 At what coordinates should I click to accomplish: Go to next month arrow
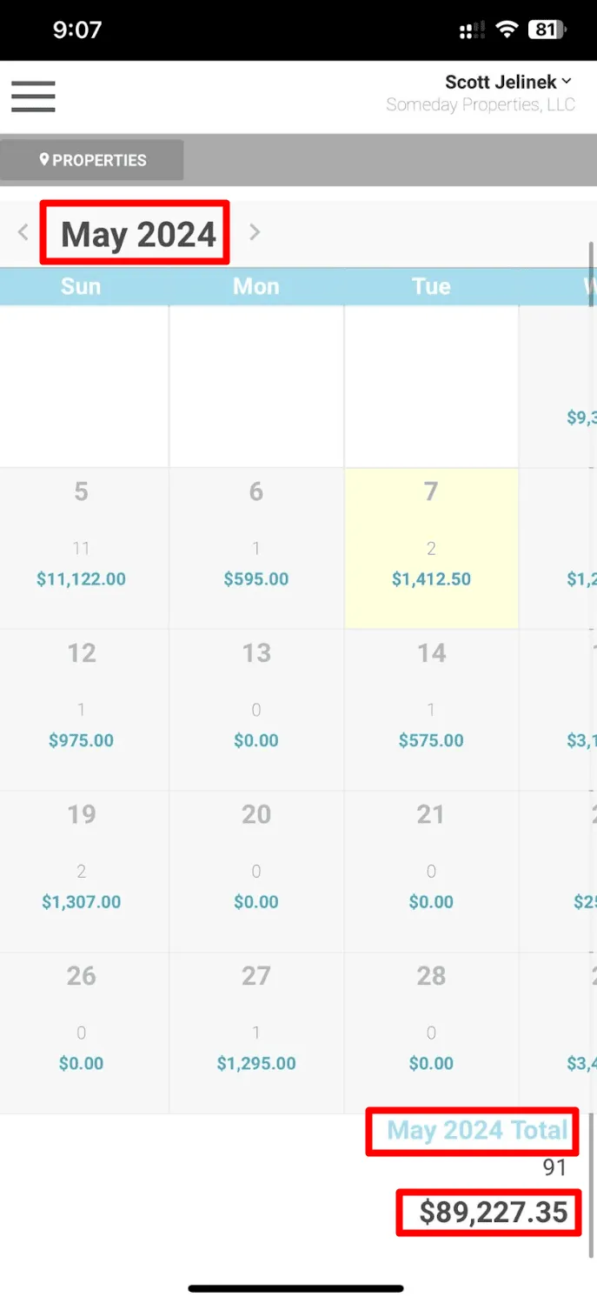pos(255,232)
